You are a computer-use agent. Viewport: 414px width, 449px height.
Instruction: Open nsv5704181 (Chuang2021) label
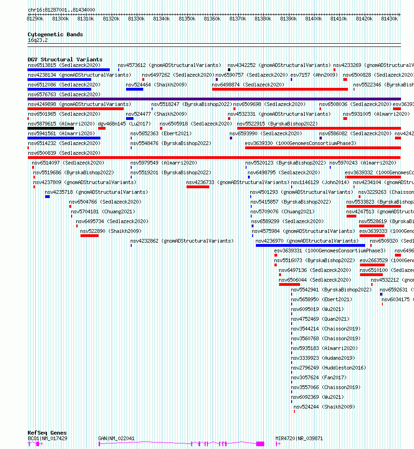click(103, 211)
